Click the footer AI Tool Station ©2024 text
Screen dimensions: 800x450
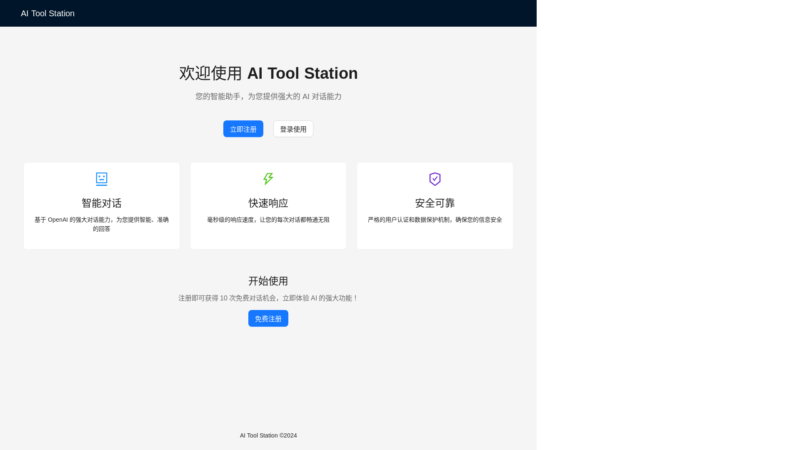[268, 435]
